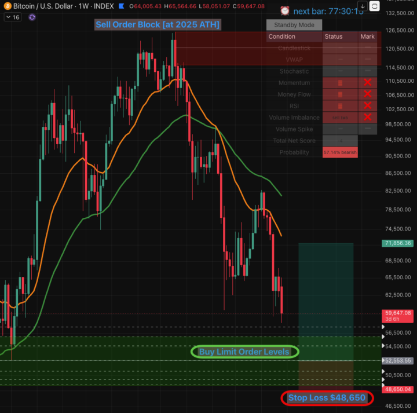Click the red 59,647.08 current price label
Image resolution: width=417 pixels, height=413 pixels.
tap(397, 316)
